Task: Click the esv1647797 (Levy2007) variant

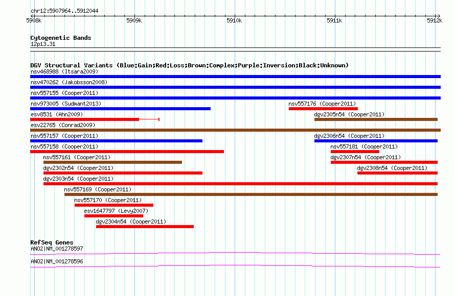Action: [113, 216]
